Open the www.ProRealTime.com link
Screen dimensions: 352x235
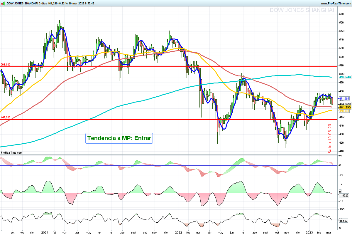pos(336,4)
